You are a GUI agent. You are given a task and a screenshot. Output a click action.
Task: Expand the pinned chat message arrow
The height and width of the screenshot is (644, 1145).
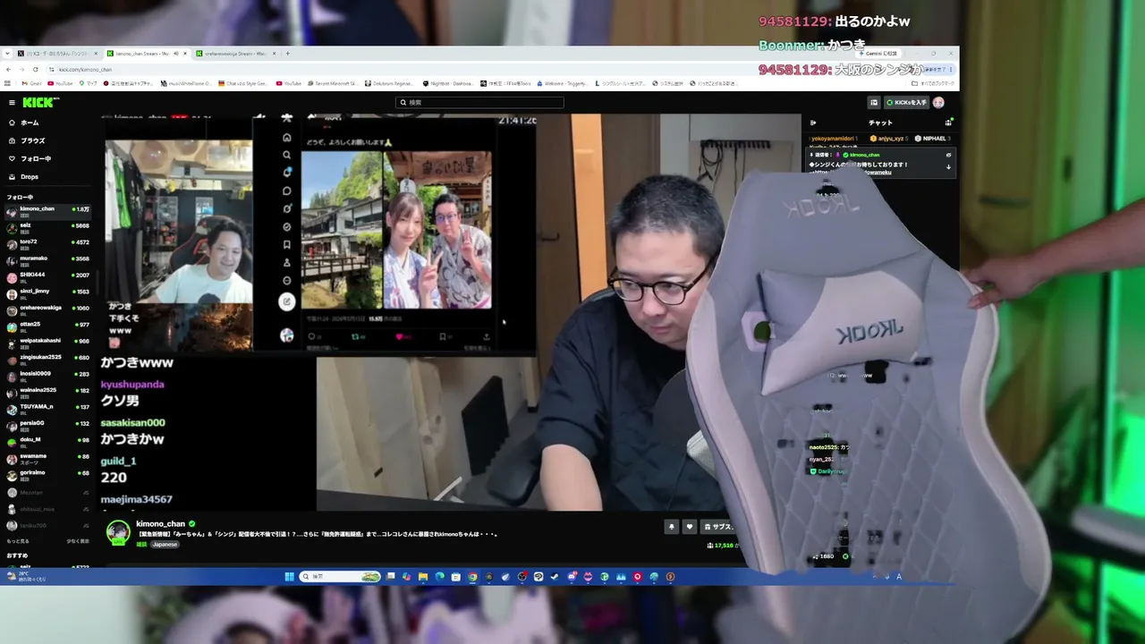coord(948,166)
